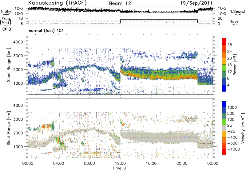The width and height of the screenshot is (246, 170).
Task: Click the gray band of the velocity colorbar
Action: [x=224, y=128]
